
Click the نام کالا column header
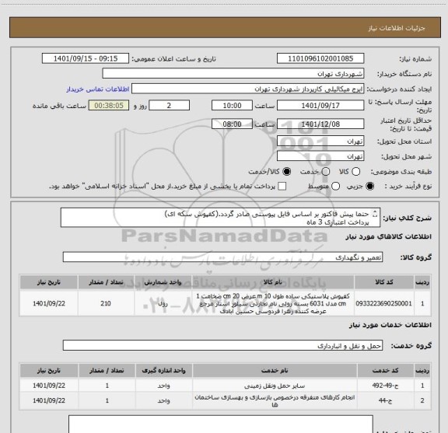coord(272,282)
